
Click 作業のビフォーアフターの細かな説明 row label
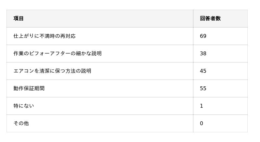click(x=57, y=53)
